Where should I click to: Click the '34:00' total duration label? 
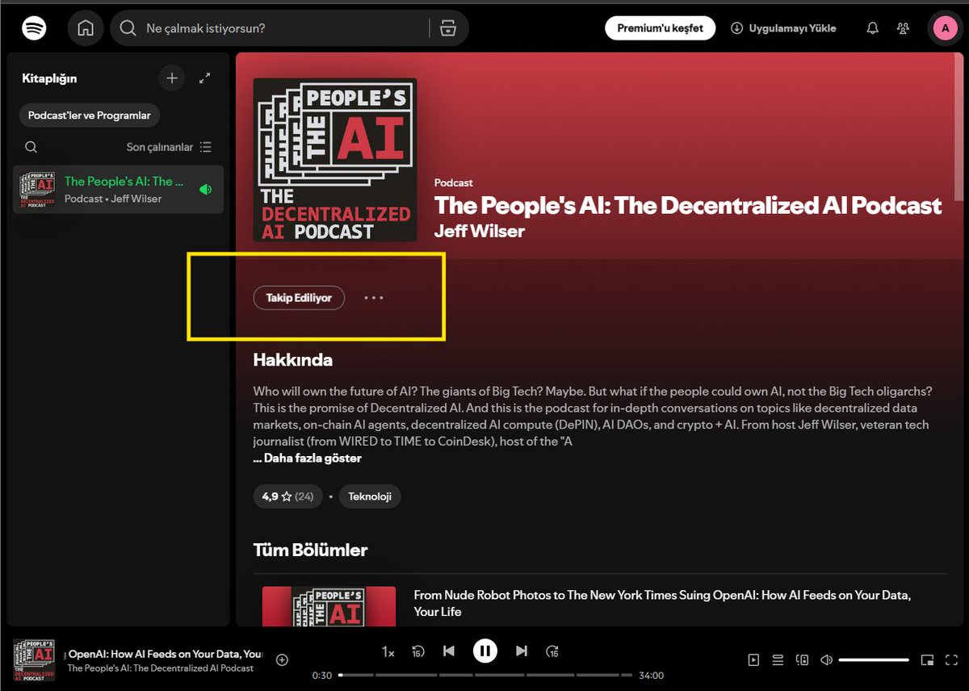[651, 676]
